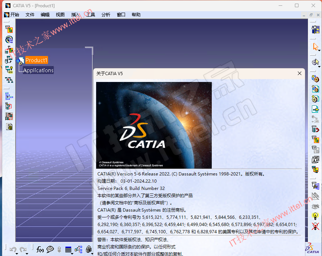Click the design table grid icon
The width and height of the screenshot is (322, 256).
click(x=68, y=250)
